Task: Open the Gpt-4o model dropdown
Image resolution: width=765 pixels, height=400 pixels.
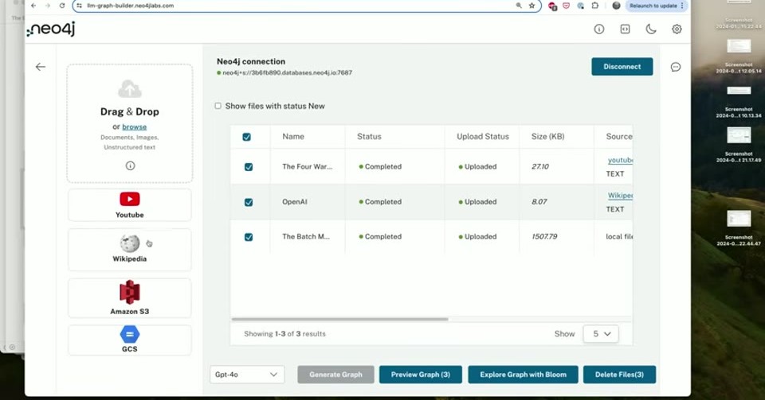Action: 247,375
